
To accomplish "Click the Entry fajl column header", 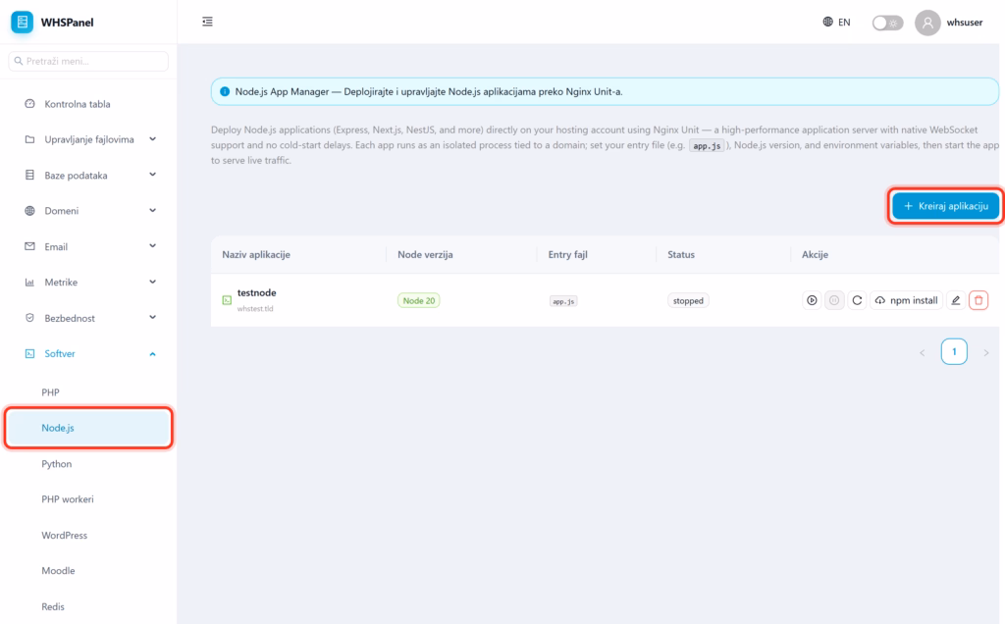I will 567,254.
